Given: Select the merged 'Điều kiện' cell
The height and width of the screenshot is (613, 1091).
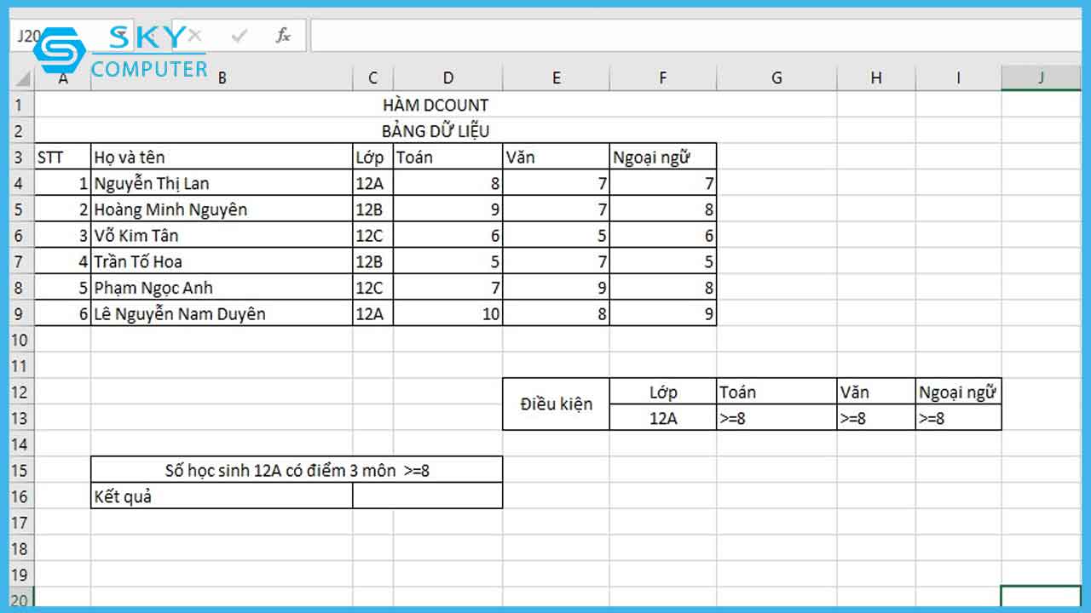Looking at the screenshot, I should pyautogui.click(x=557, y=404).
